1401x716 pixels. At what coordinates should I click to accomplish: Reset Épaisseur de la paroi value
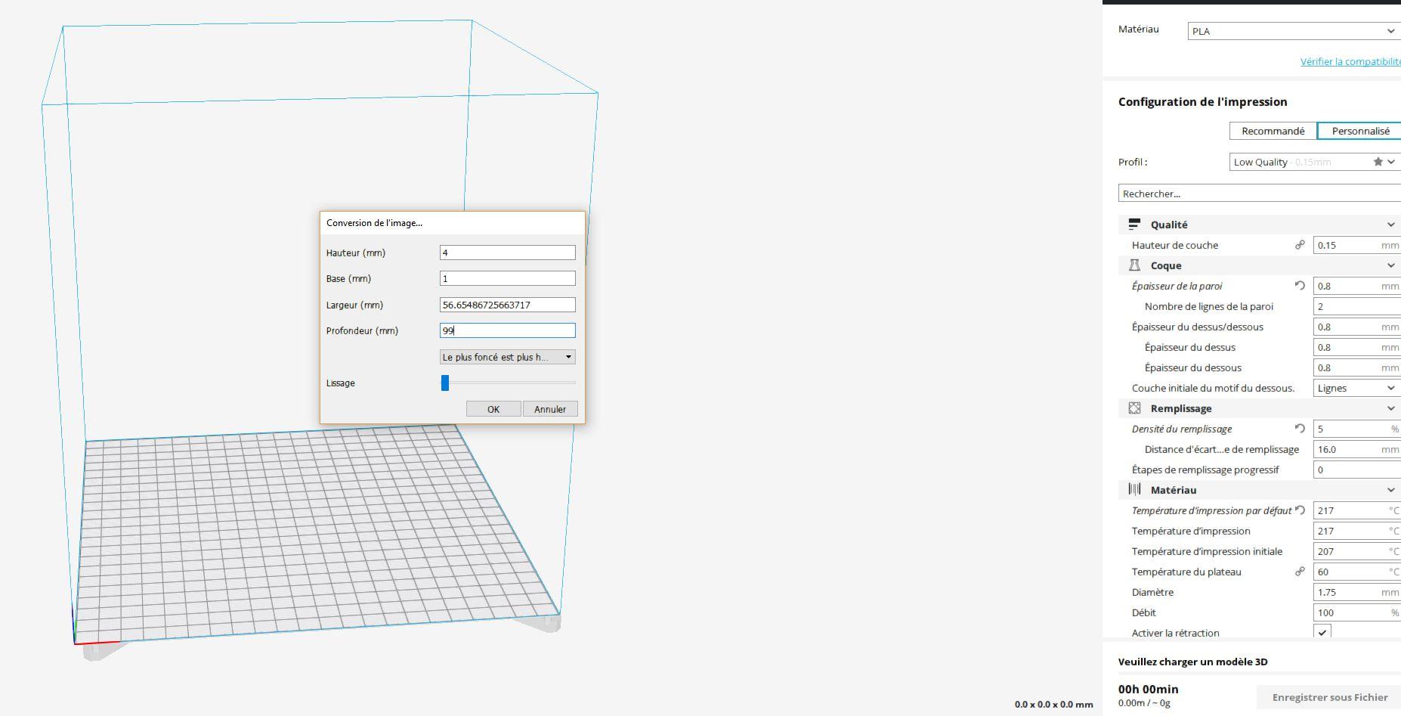click(x=1300, y=286)
